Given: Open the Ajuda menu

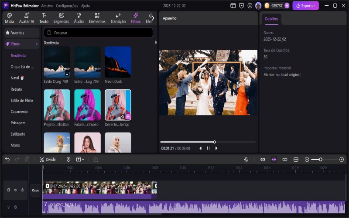Looking at the screenshot, I should (86, 6).
